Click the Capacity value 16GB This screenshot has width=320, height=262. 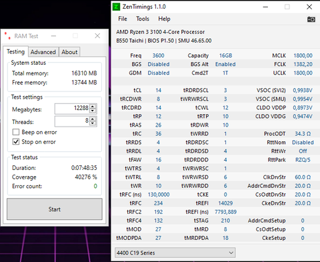pos(225,55)
